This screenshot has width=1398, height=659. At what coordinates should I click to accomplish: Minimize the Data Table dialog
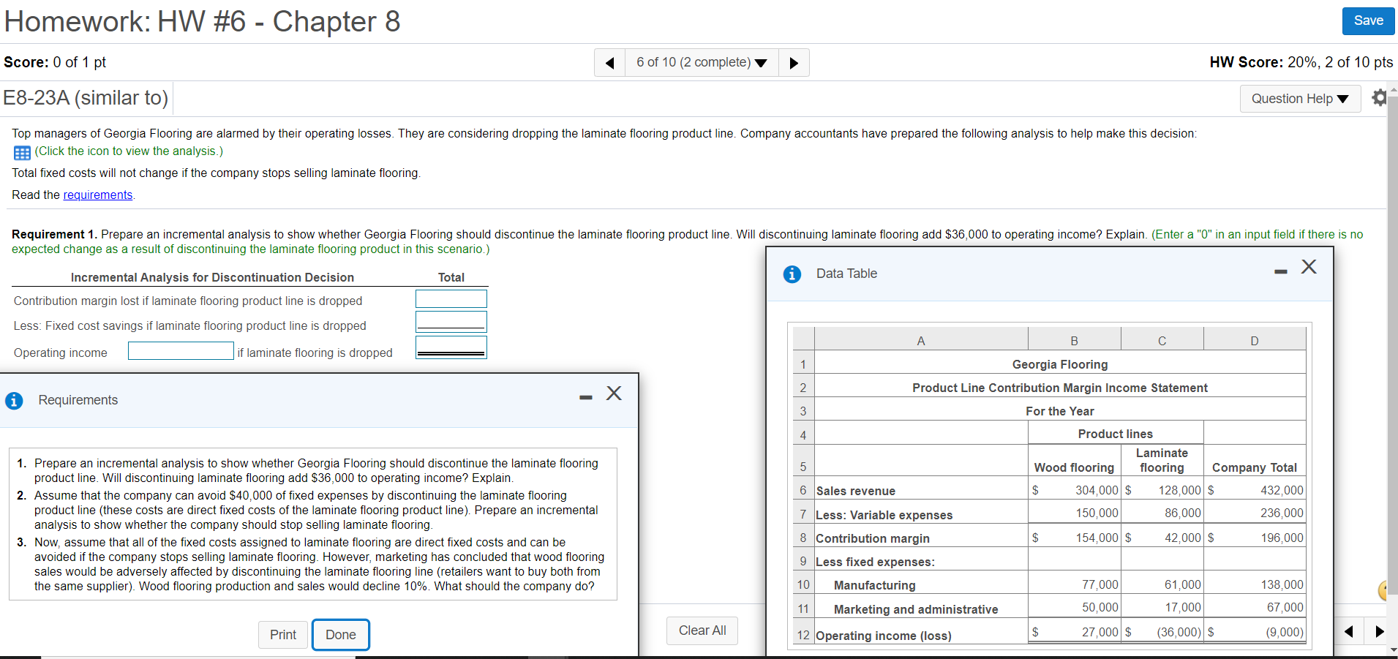click(1280, 271)
